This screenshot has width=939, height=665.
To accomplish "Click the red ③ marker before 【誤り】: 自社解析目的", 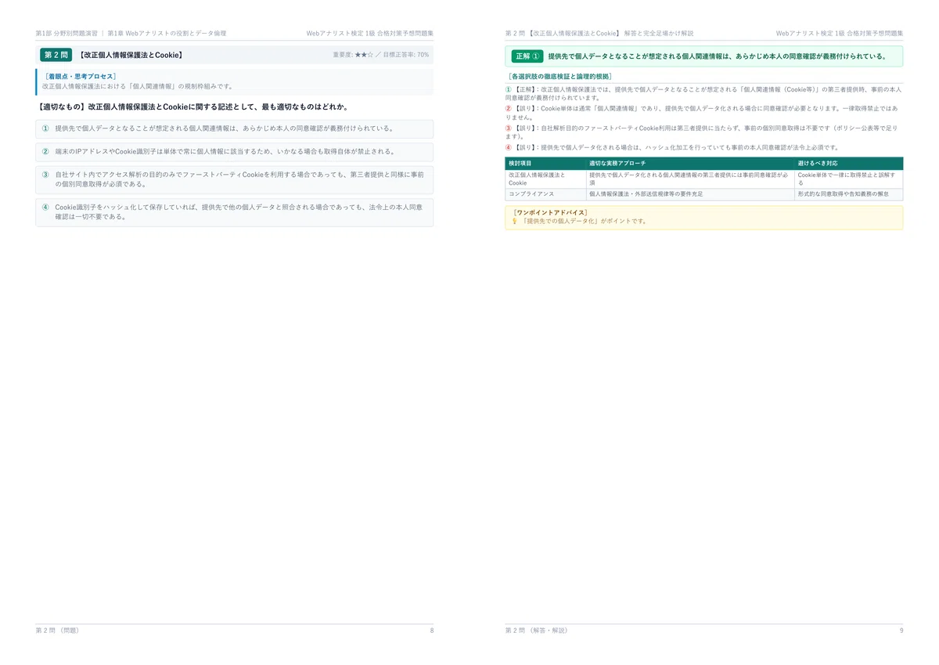I will coord(509,128).
